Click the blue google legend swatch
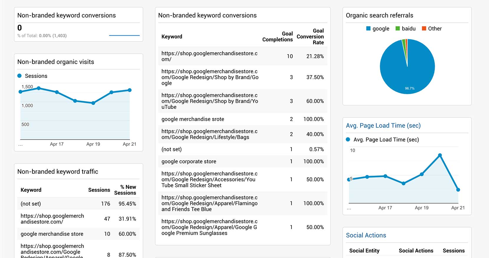Screen dimensions: 489x258 (x=368, y=29)
